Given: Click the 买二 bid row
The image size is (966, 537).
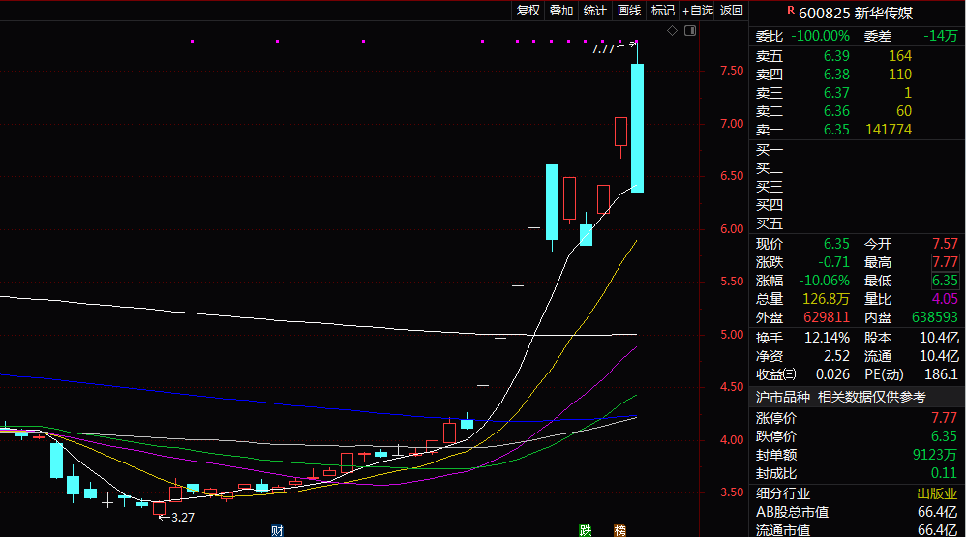Looking at the screenshot, I should 857,168.
